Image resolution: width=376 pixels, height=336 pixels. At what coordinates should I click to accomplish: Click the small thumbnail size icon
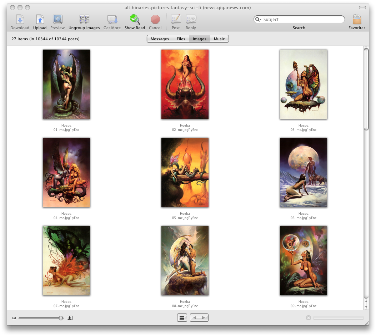point(14,318)
